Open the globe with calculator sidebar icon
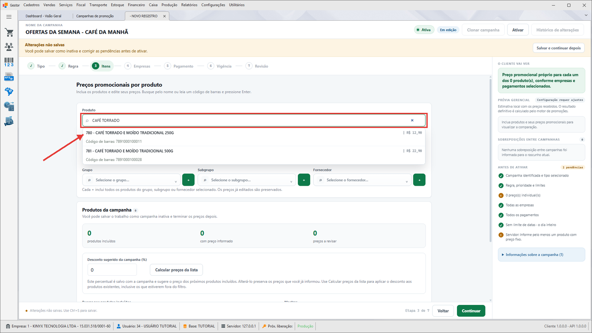The image size is (592, 333). pyautogui.click(x=9, y=107)
